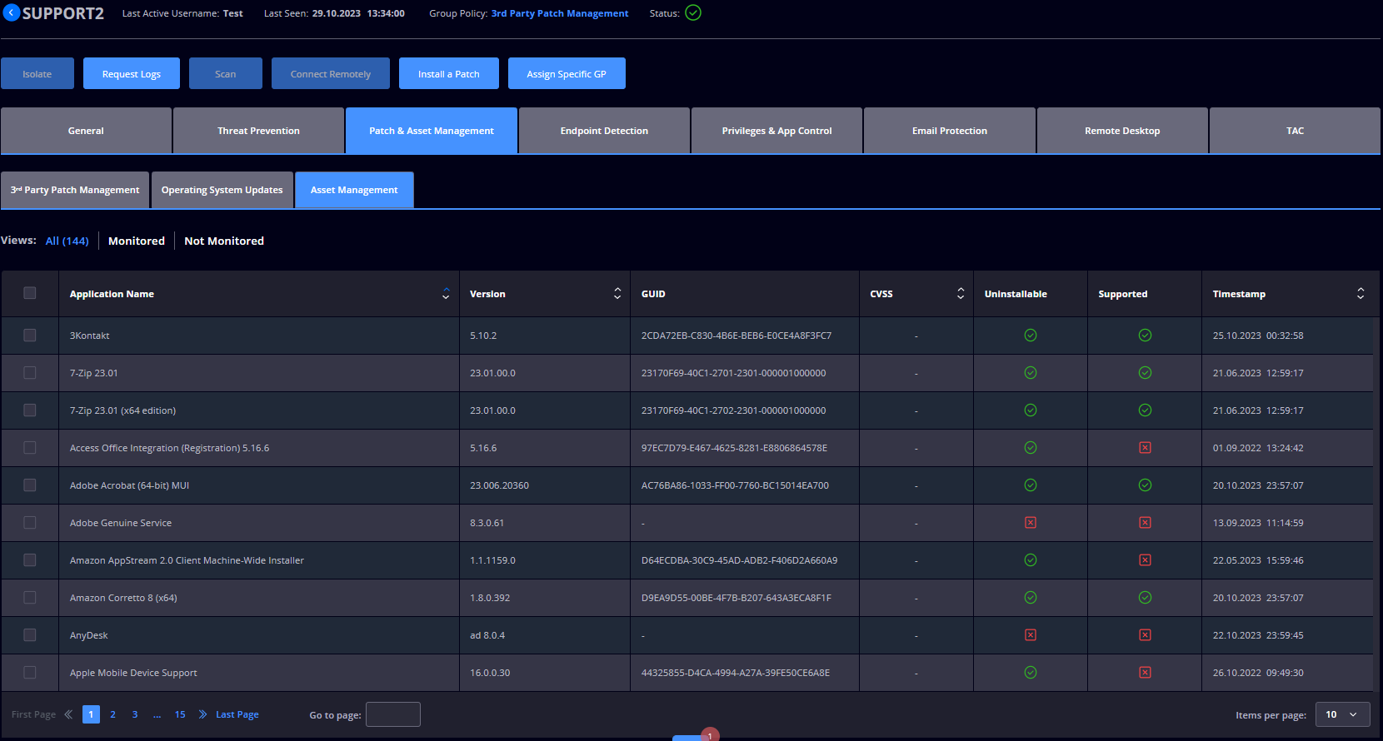Click the Isolate button
The width and height of the screenshot is (1383, 741).
[x=37, y=73]
